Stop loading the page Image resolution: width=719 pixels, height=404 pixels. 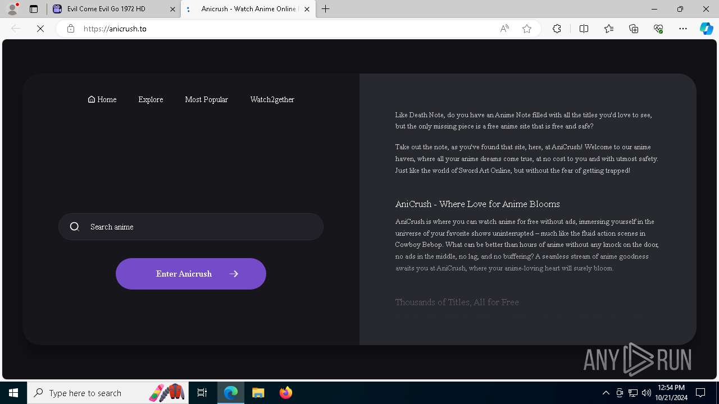coord(40,29)
